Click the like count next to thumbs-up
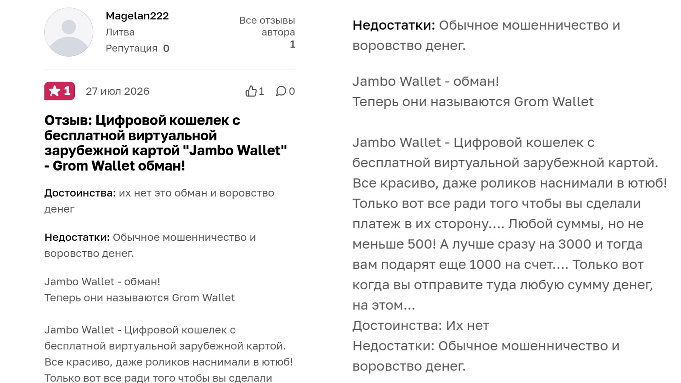Viewport: 681px width, 383px height. point(261,91)
